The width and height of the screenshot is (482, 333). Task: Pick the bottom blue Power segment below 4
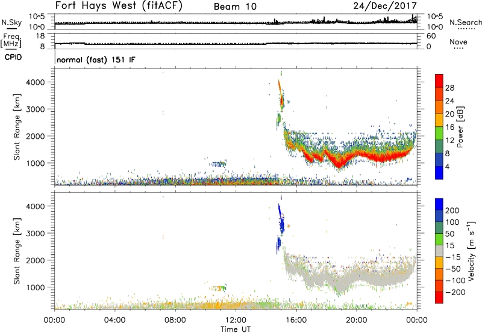(439, 173)
